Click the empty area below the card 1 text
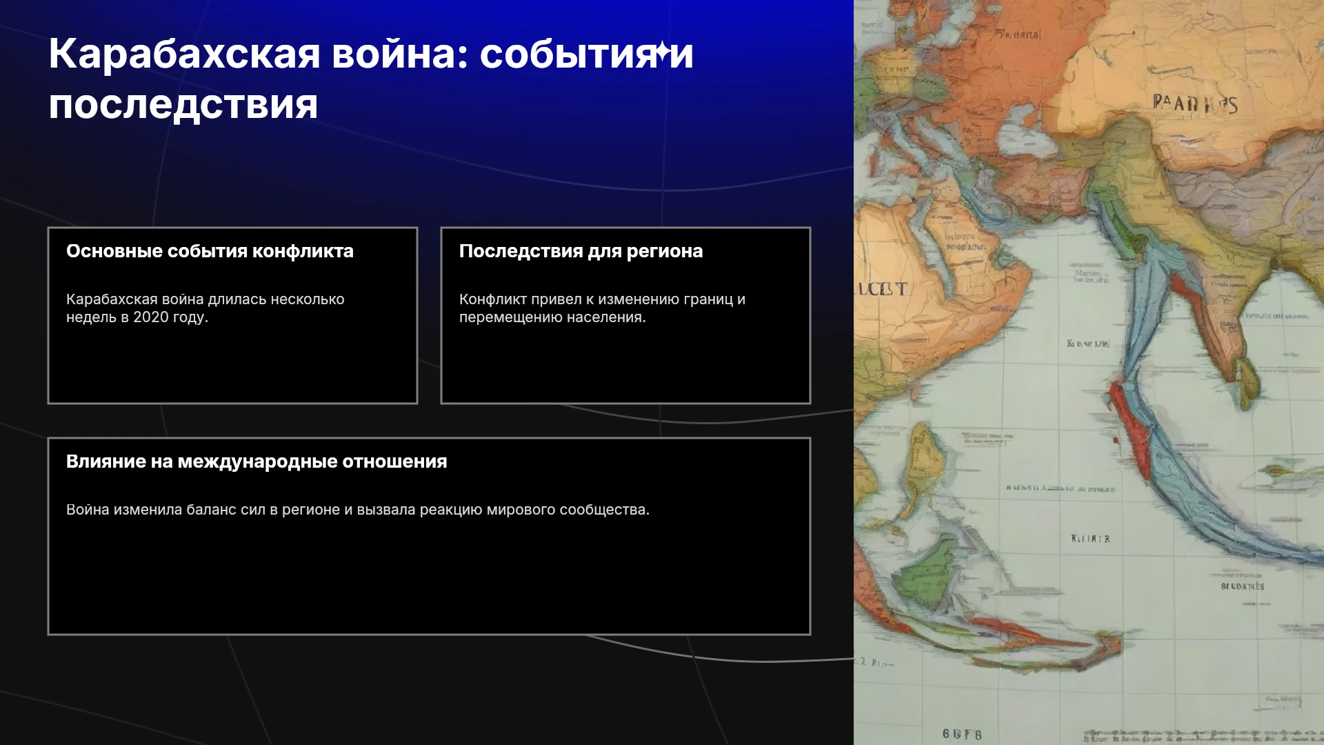This screenshot has height=745, width=1324. [x=232, y=364]
